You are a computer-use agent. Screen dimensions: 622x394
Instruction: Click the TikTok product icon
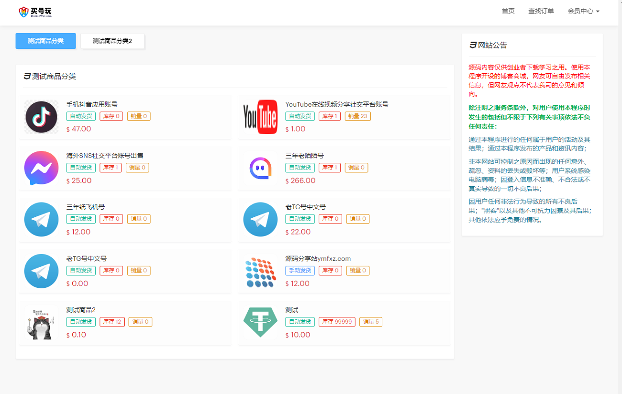41,117
